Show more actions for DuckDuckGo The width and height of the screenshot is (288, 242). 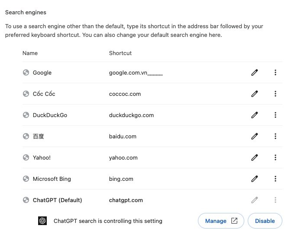click(275, 115)
